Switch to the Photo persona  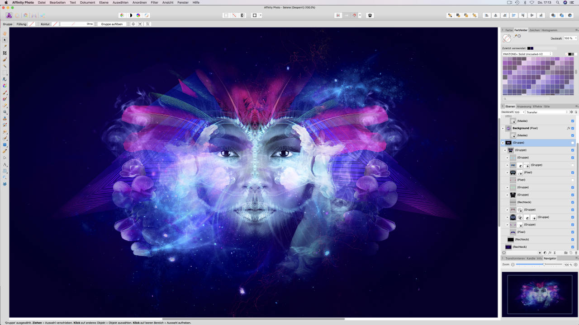click(9, 15)
